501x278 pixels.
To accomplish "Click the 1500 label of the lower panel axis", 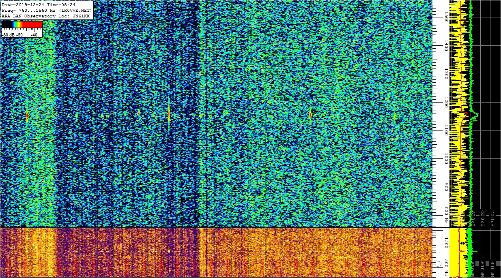I will (x=446, y=242).
